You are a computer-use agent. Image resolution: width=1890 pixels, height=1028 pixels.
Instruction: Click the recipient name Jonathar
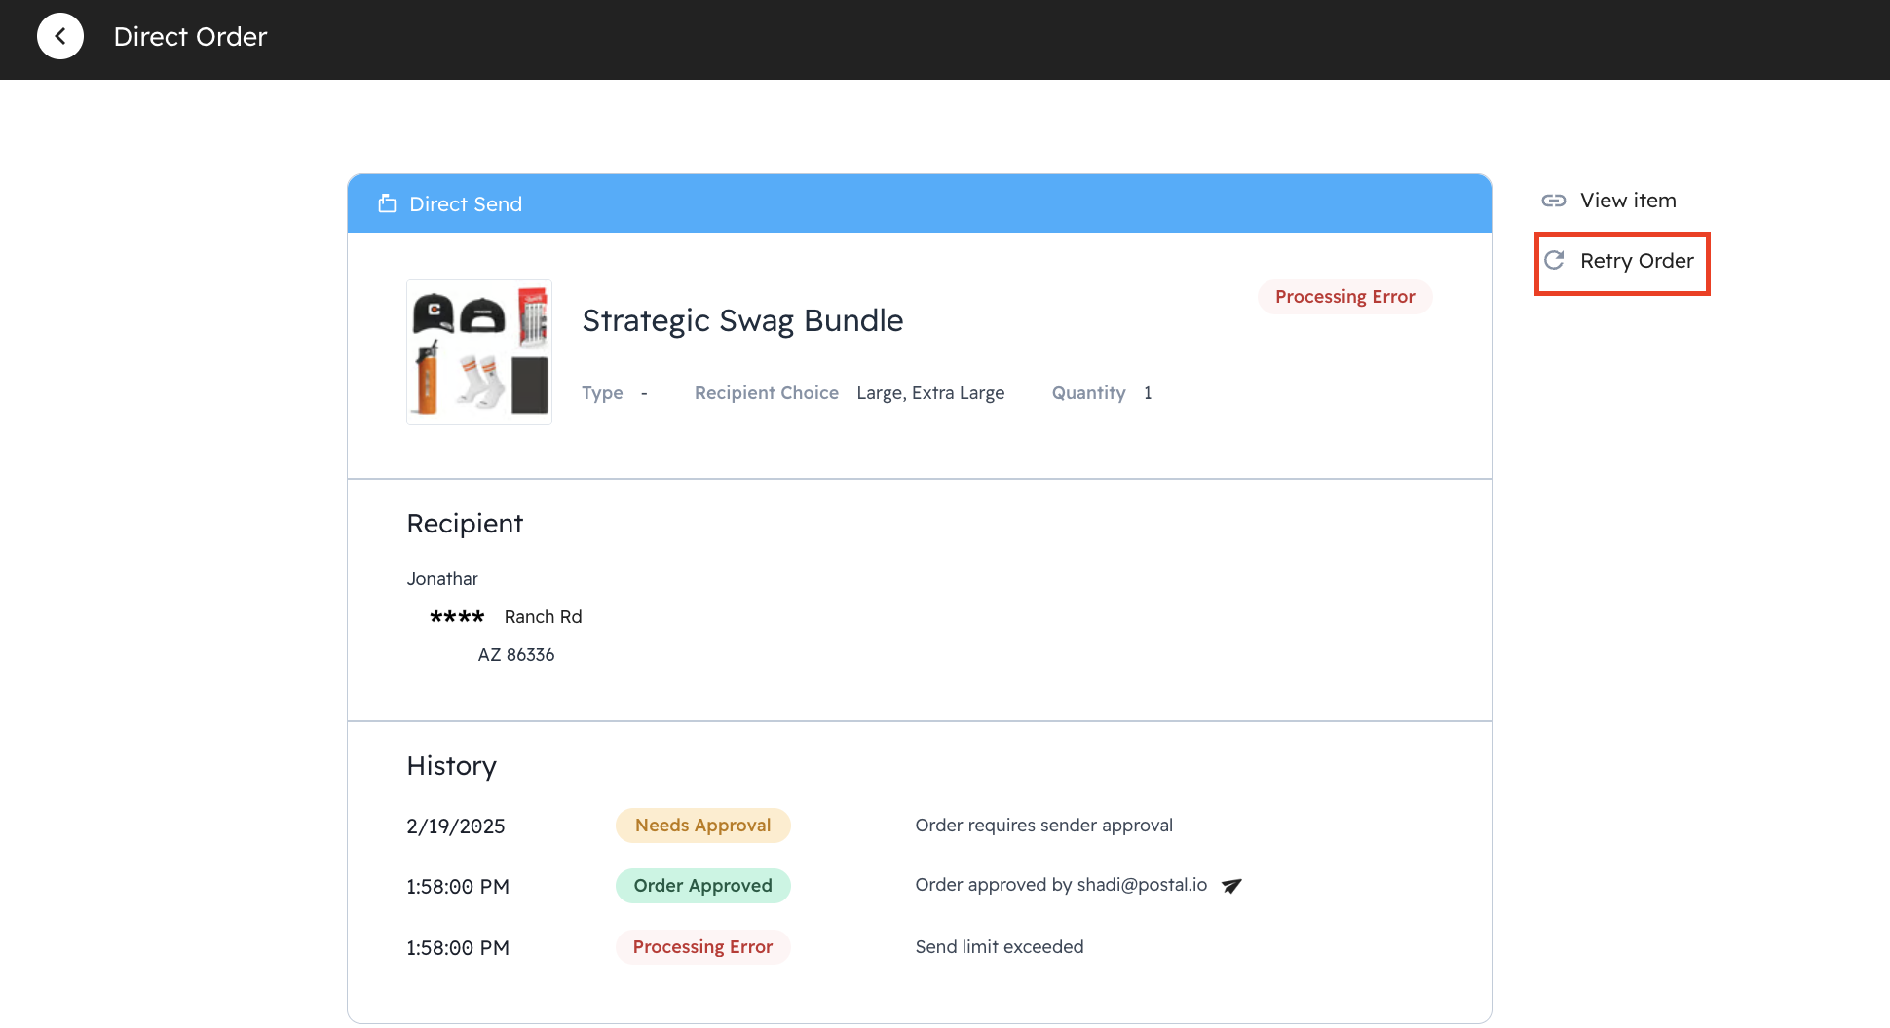pos(442,579)
